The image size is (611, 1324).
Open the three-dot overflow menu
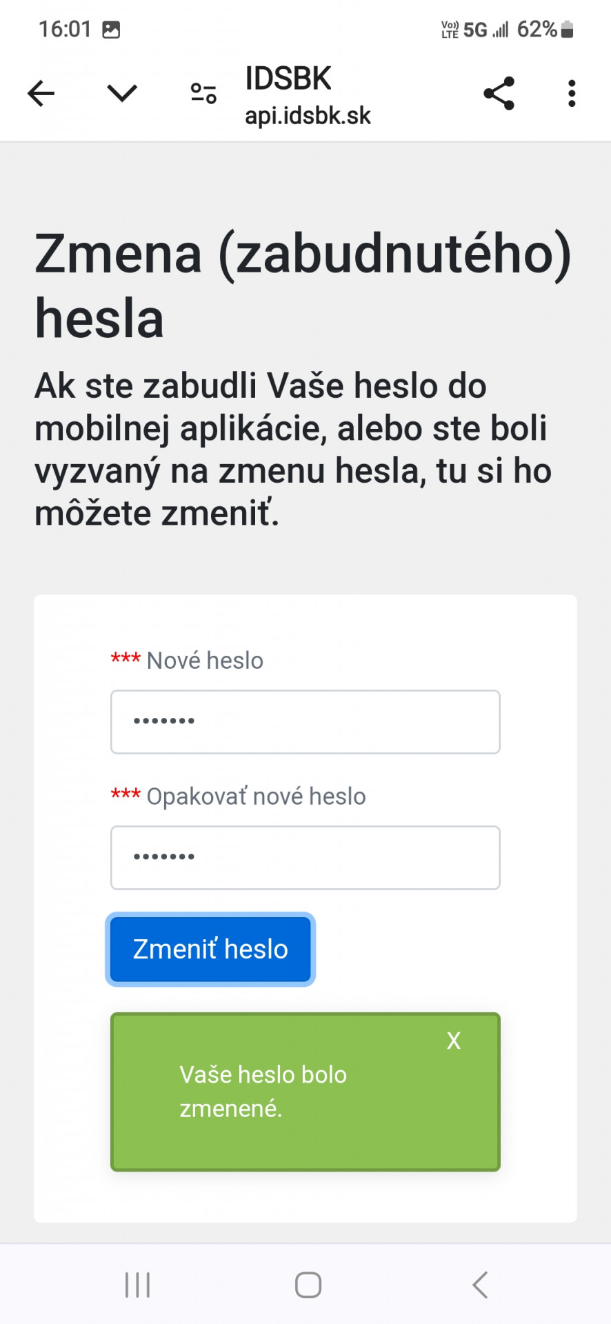click(572, 93)
